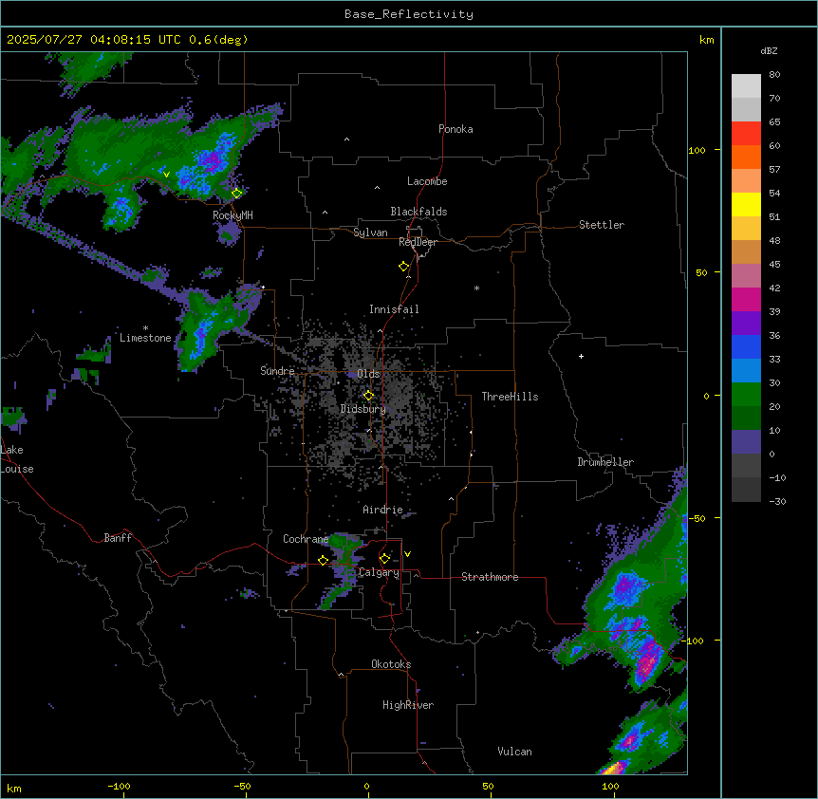This screenshot has height=799, width=818.
Task: Click the Base_Reflectivity title text
Action: point(408,14)
